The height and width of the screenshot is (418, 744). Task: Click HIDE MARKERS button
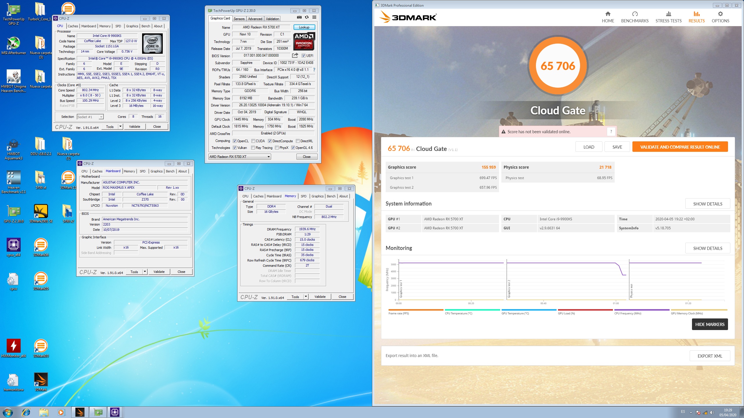(x=710, y=324)
